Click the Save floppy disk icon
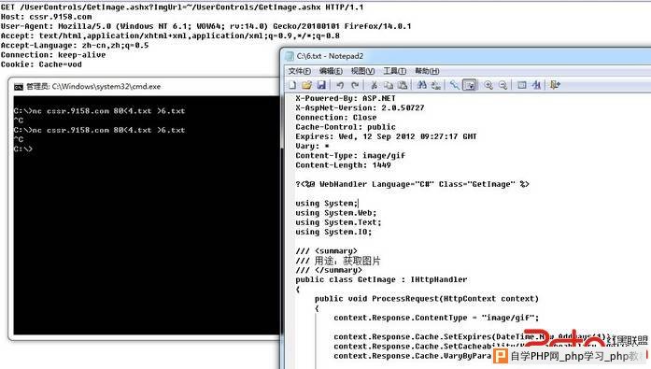 click(x=321, y=85)
